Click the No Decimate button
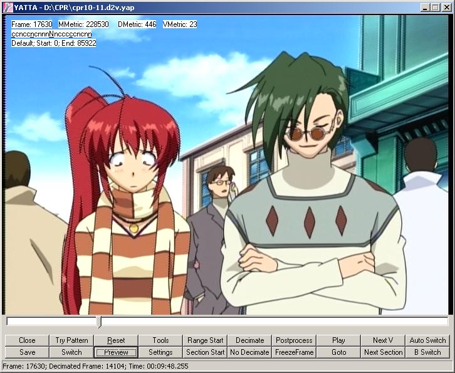This screenshot has width=455, height=373. (249, 352)
